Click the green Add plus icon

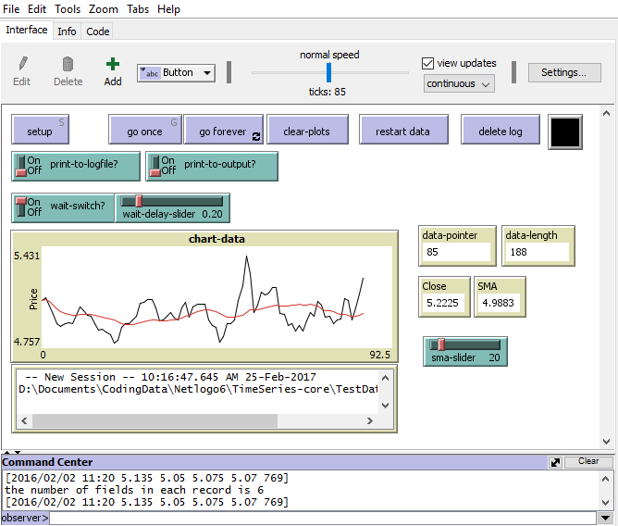(x=112, y=65)
